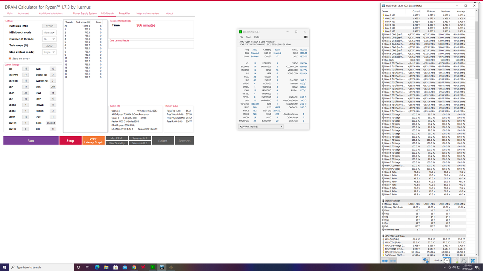
Task: Enable the Stop on error checkbox
Action: click(x=10, y=58)
